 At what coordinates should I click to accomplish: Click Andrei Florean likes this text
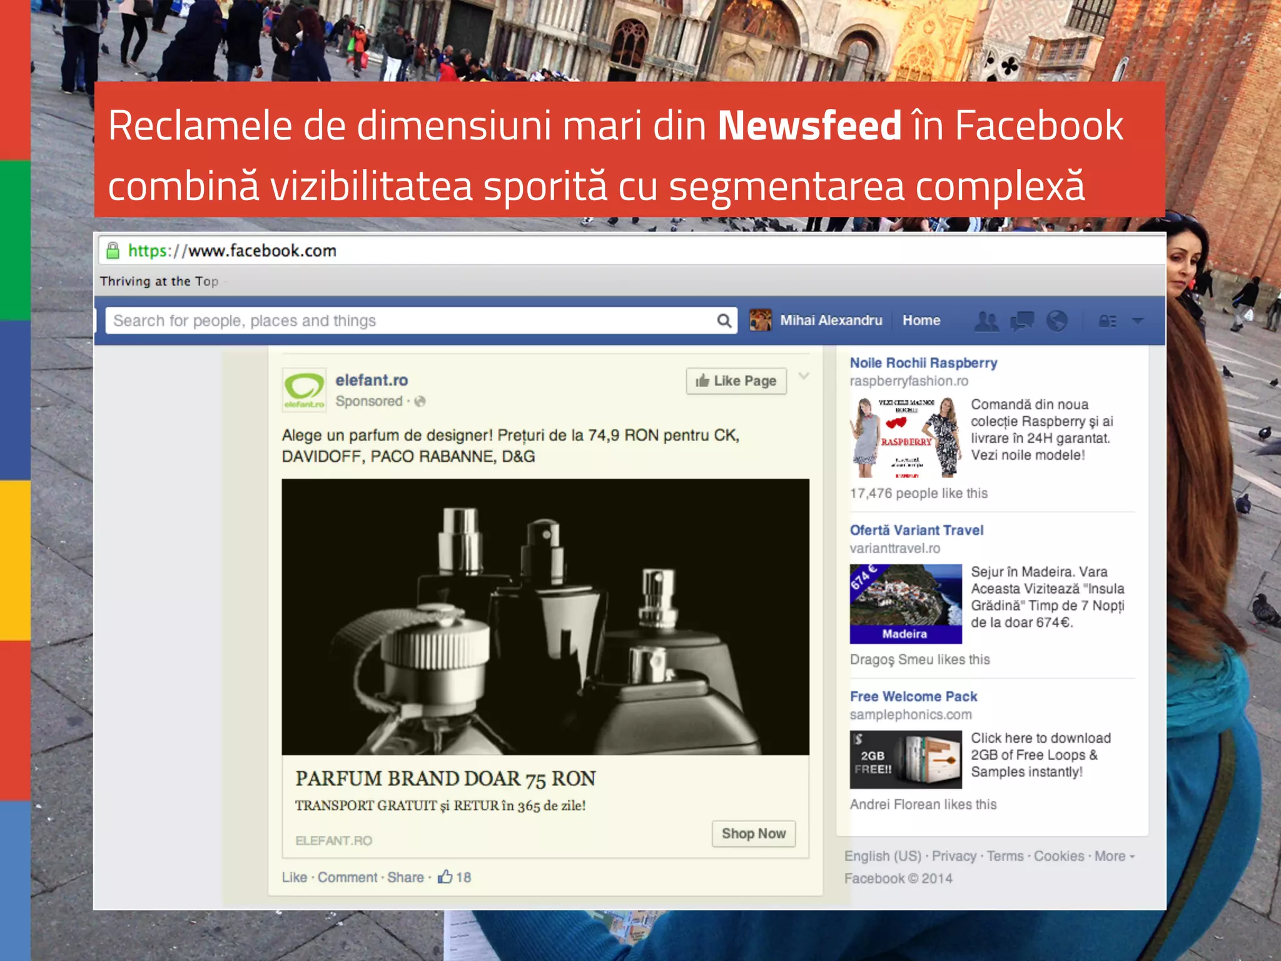point(923,805)
